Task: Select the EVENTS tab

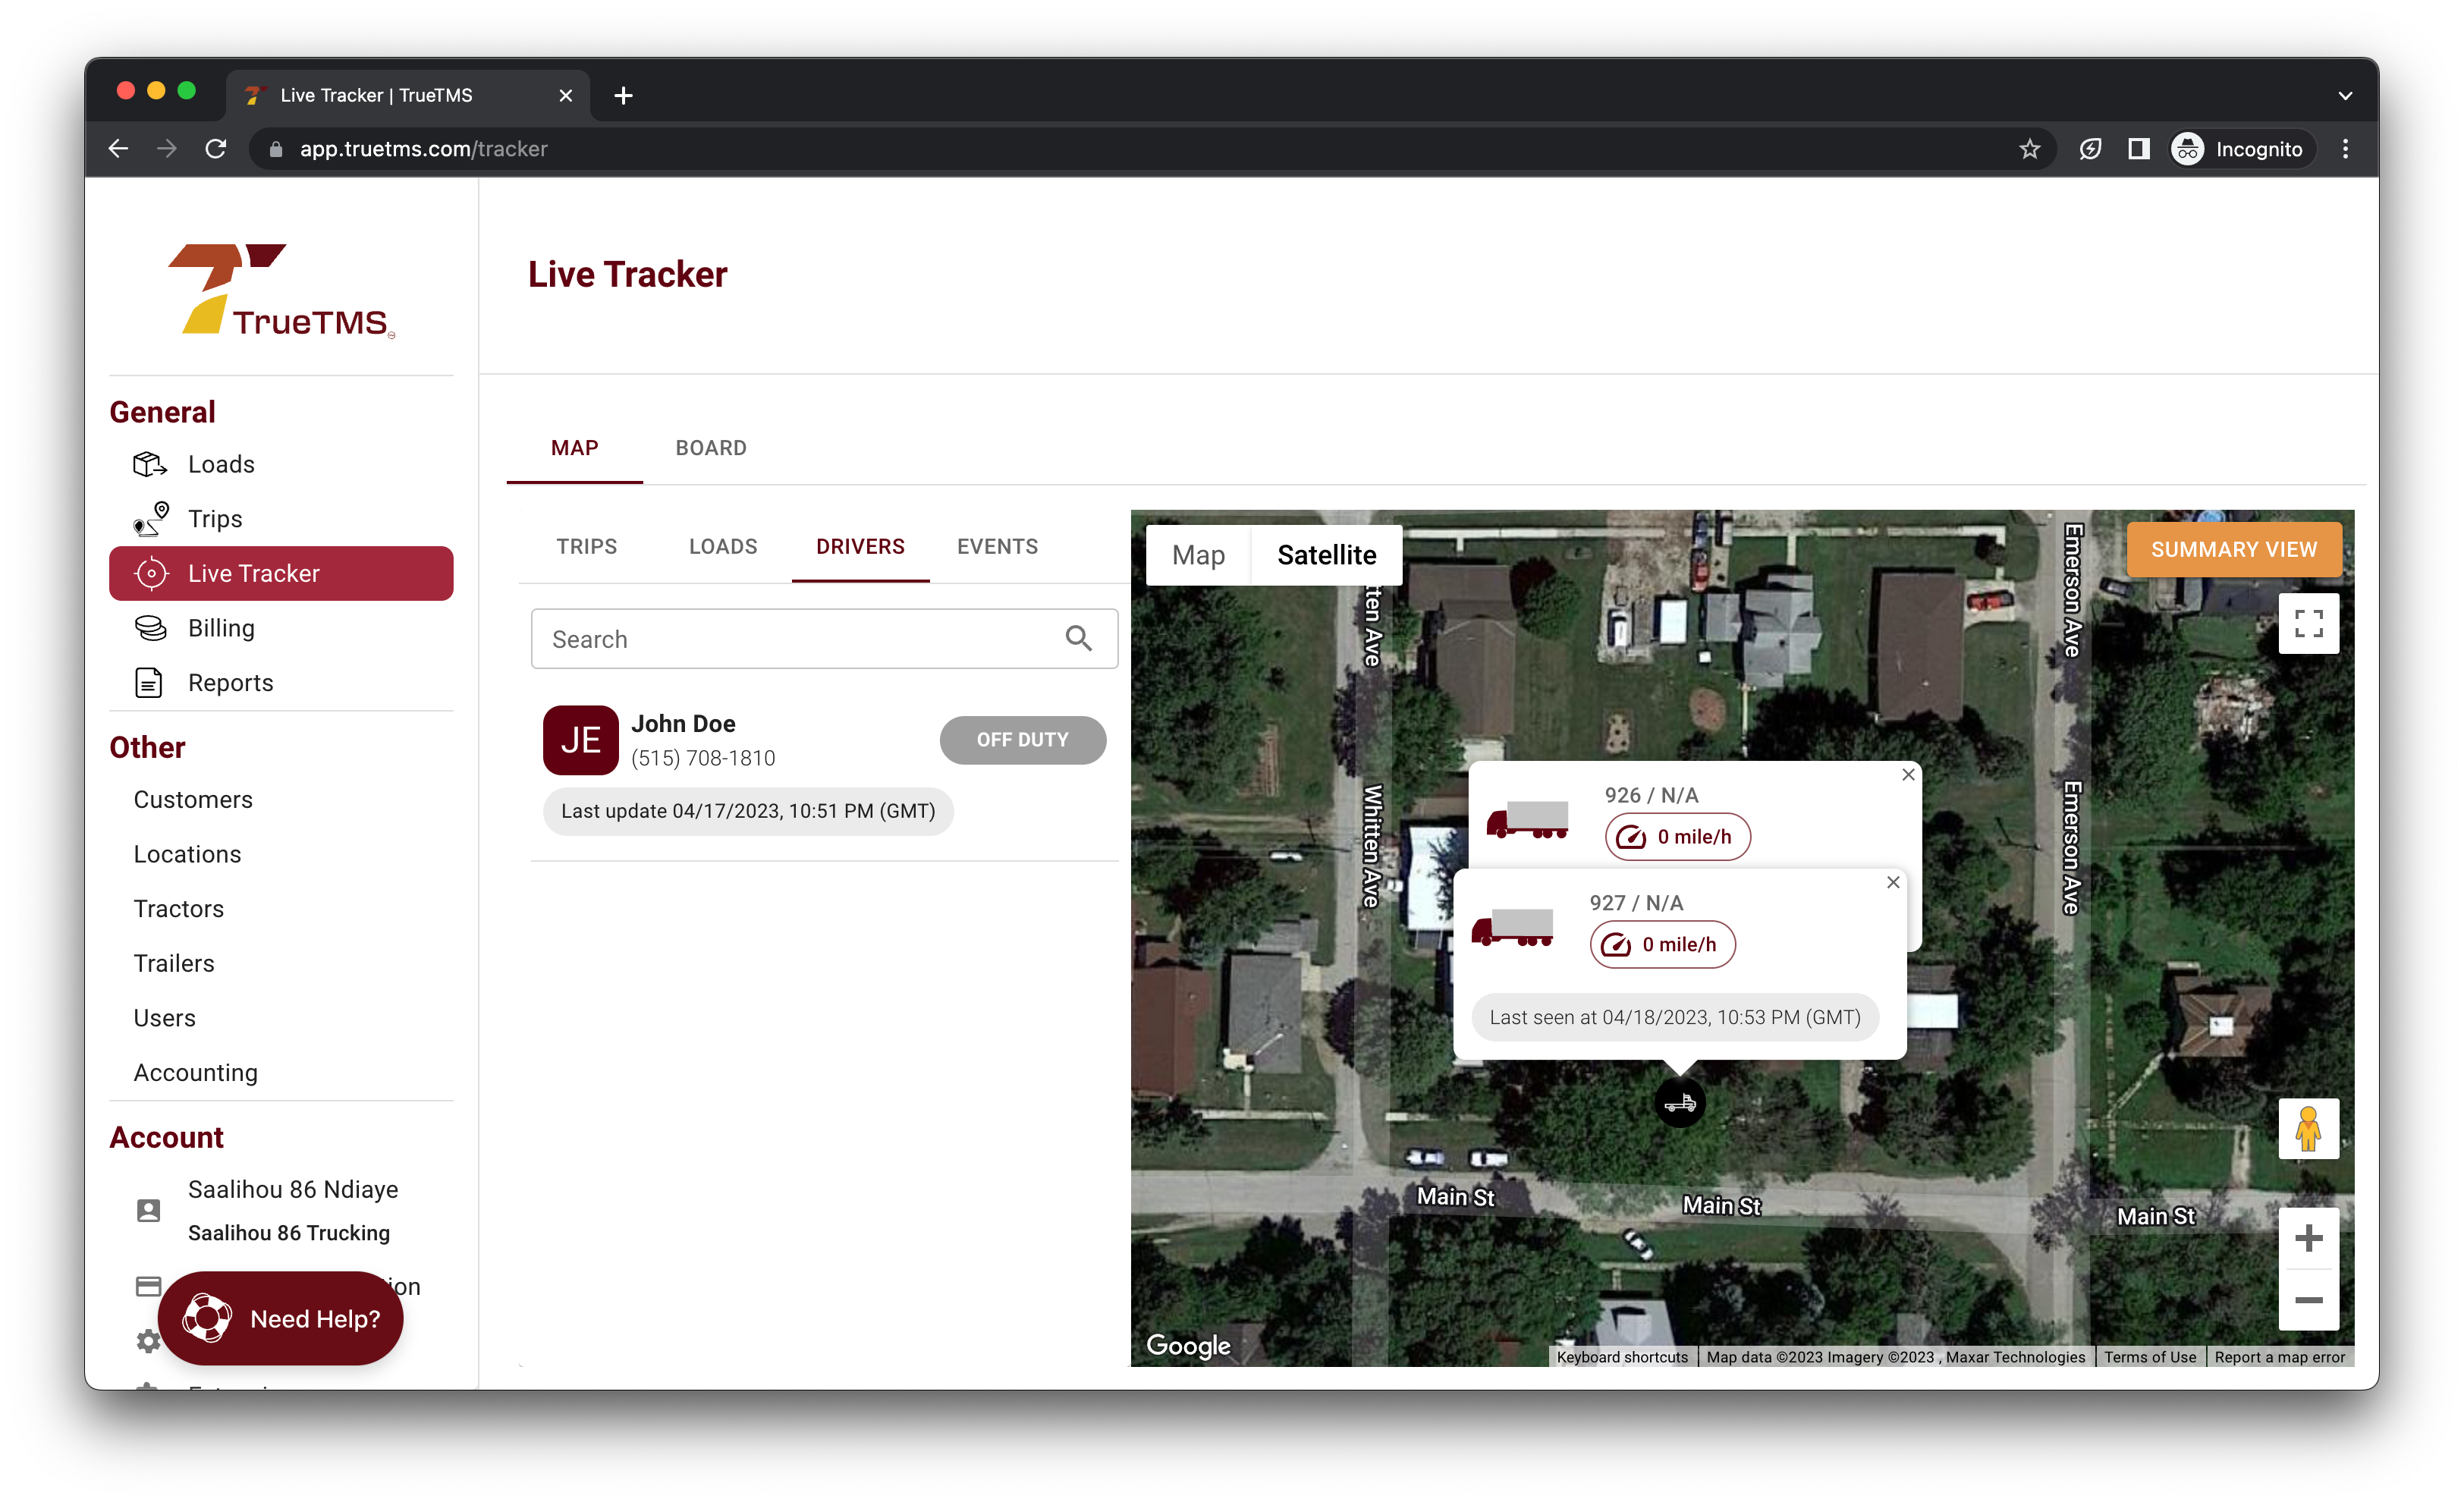Action: [997, 547]
